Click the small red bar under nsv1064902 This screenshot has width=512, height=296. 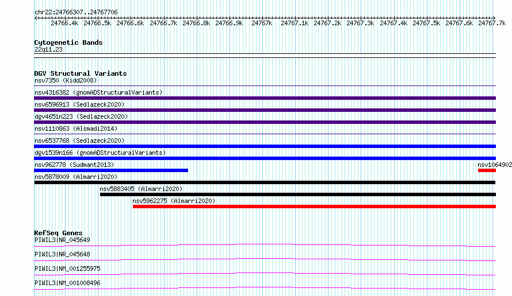pyautogui.click(x=487, y=170)
